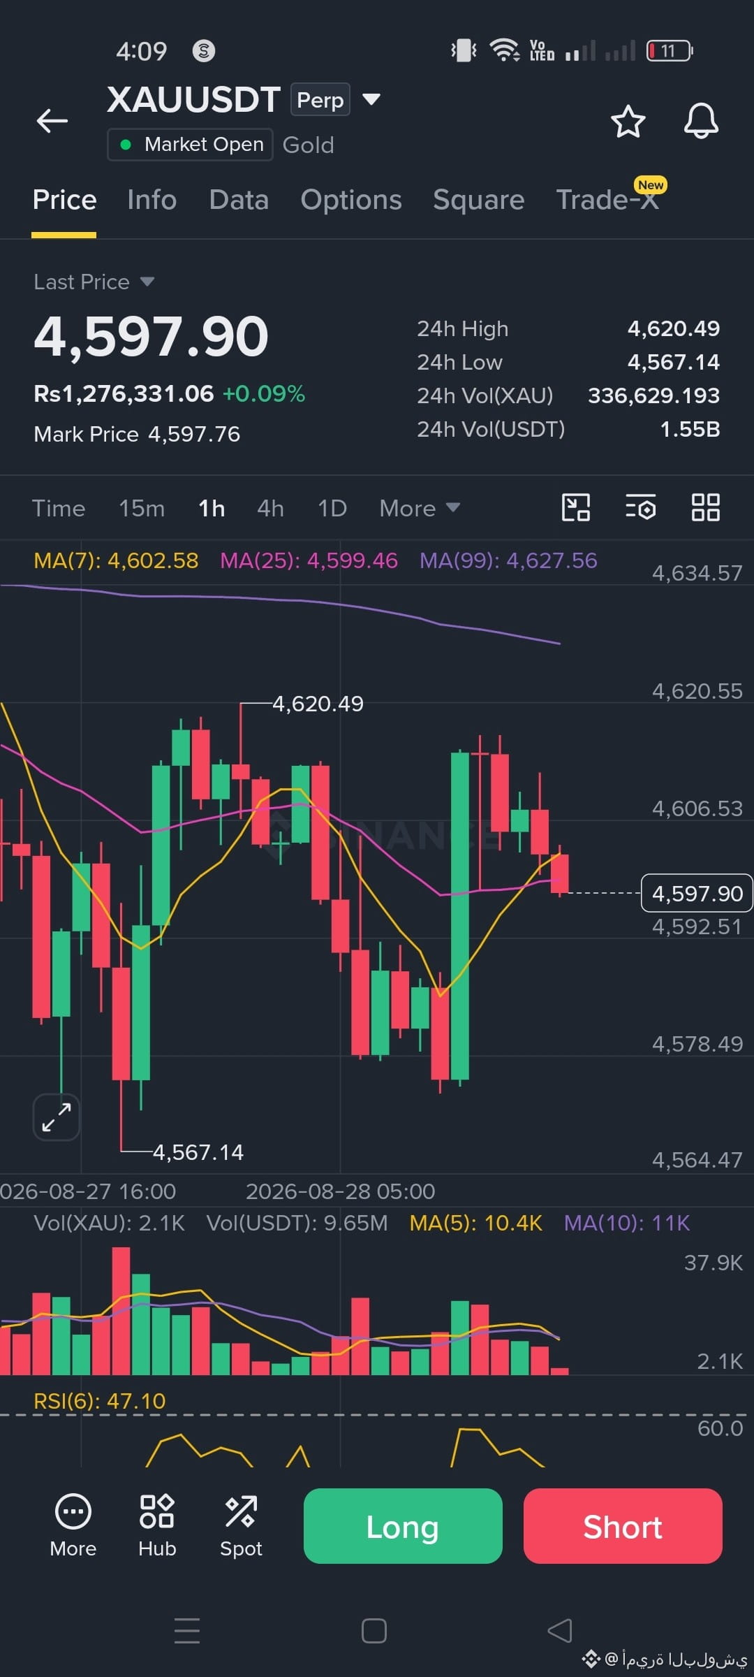Tap the Mark Price 4,597.76 text

[x=137, y=434]
